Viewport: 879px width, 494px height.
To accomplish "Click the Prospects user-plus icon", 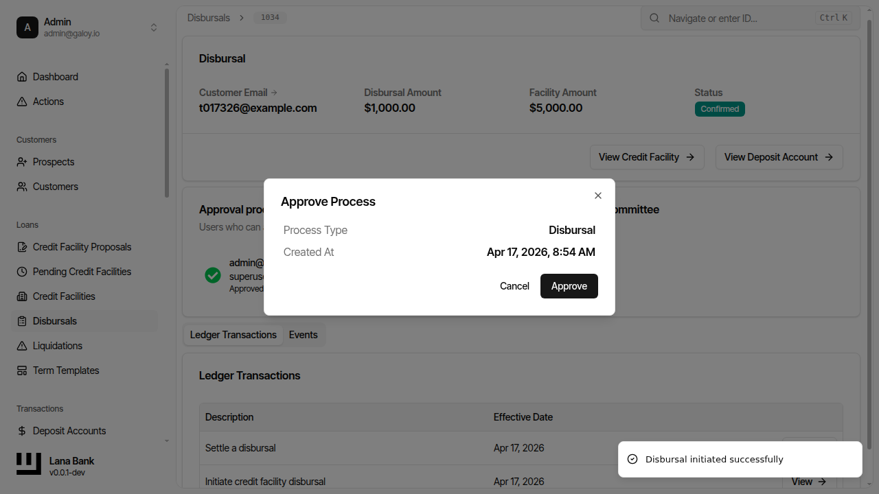I will pos(22,162).
